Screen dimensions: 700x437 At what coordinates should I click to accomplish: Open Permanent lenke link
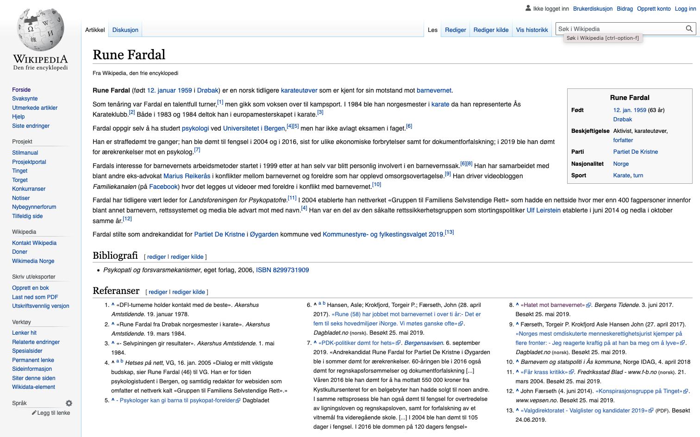(x=33, y=360)
